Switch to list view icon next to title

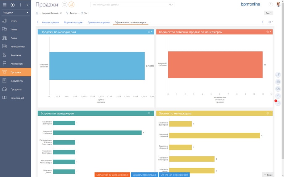pyautogui.click(x=65, y=5)
